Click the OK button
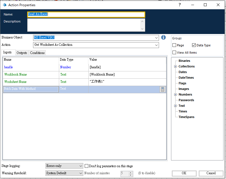Screen dimensions: 226x179 tap(184, 173)
